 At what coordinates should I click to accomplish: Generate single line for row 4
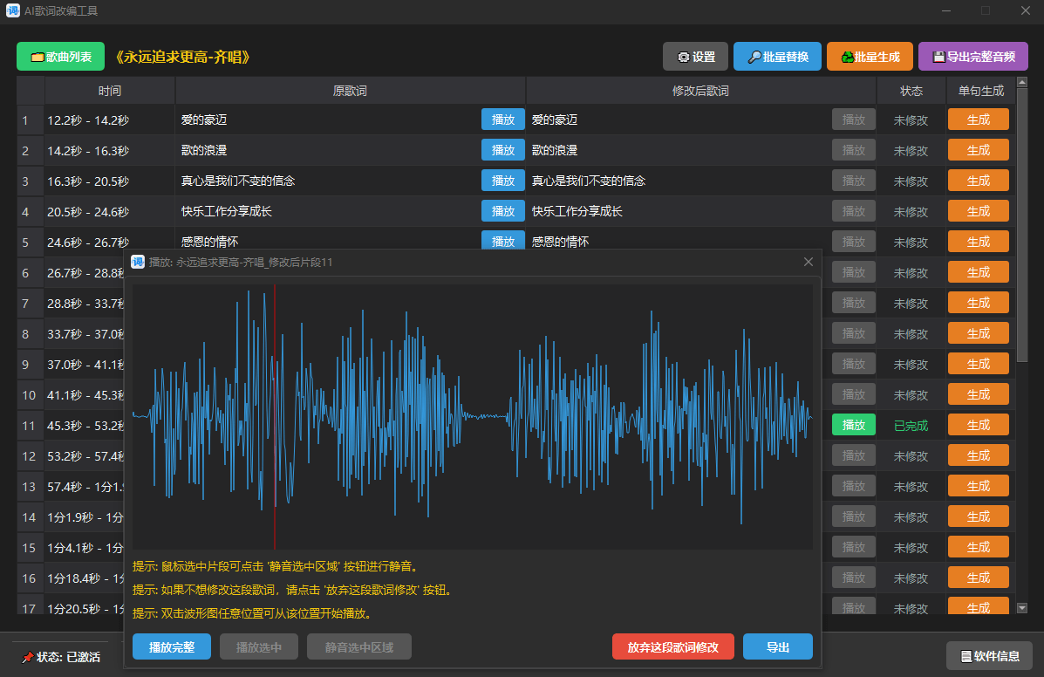(x=978, y=211)
